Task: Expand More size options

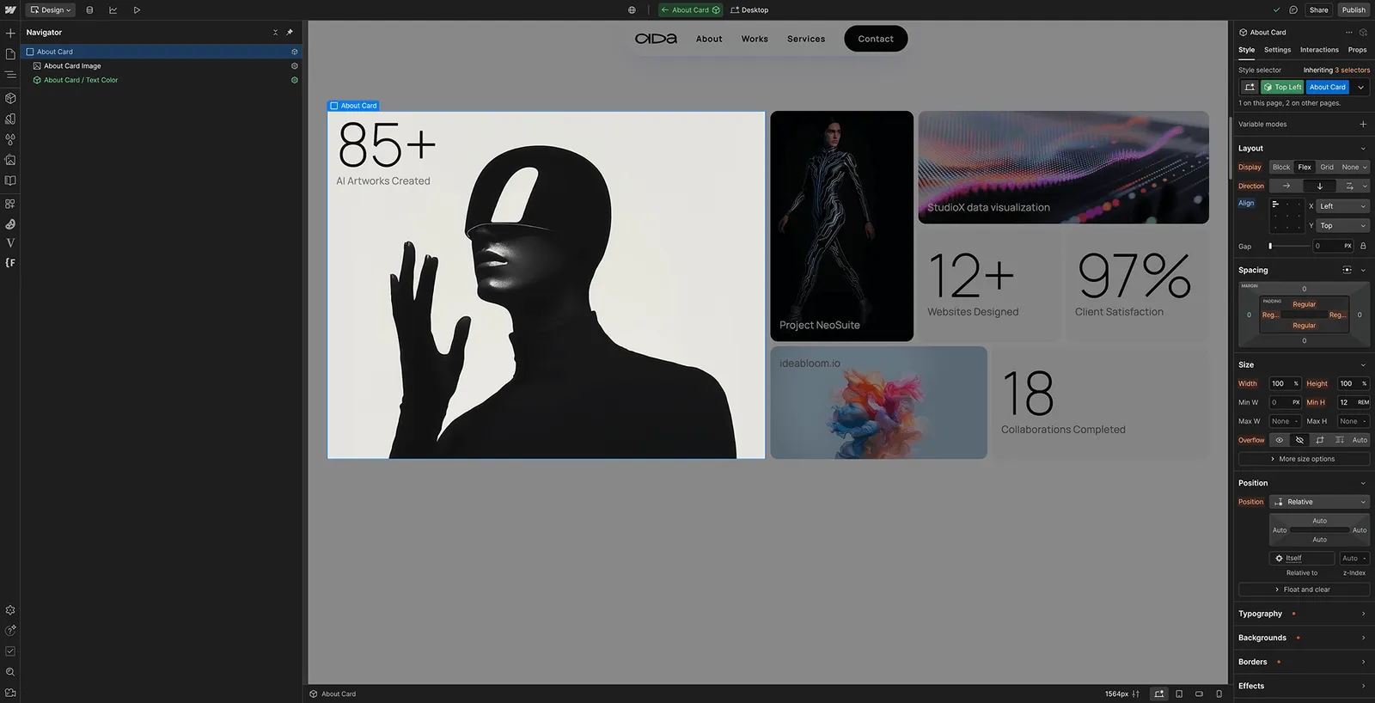Action: point(1304,459)
